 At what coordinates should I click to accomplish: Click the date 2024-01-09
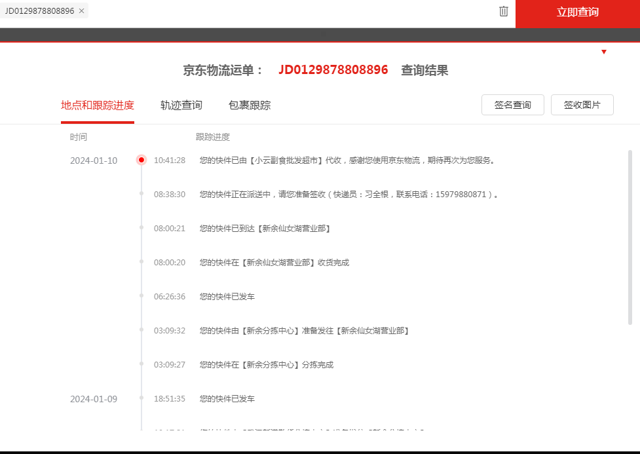pos(94,399)
